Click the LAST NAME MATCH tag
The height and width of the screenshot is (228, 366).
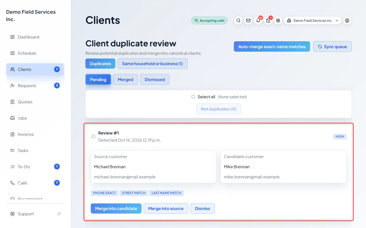coord(166,193)
